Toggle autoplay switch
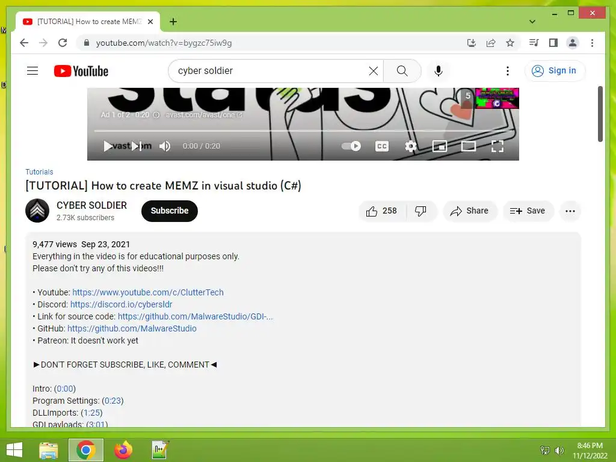 pyautogui.click(x=351, y=146)
